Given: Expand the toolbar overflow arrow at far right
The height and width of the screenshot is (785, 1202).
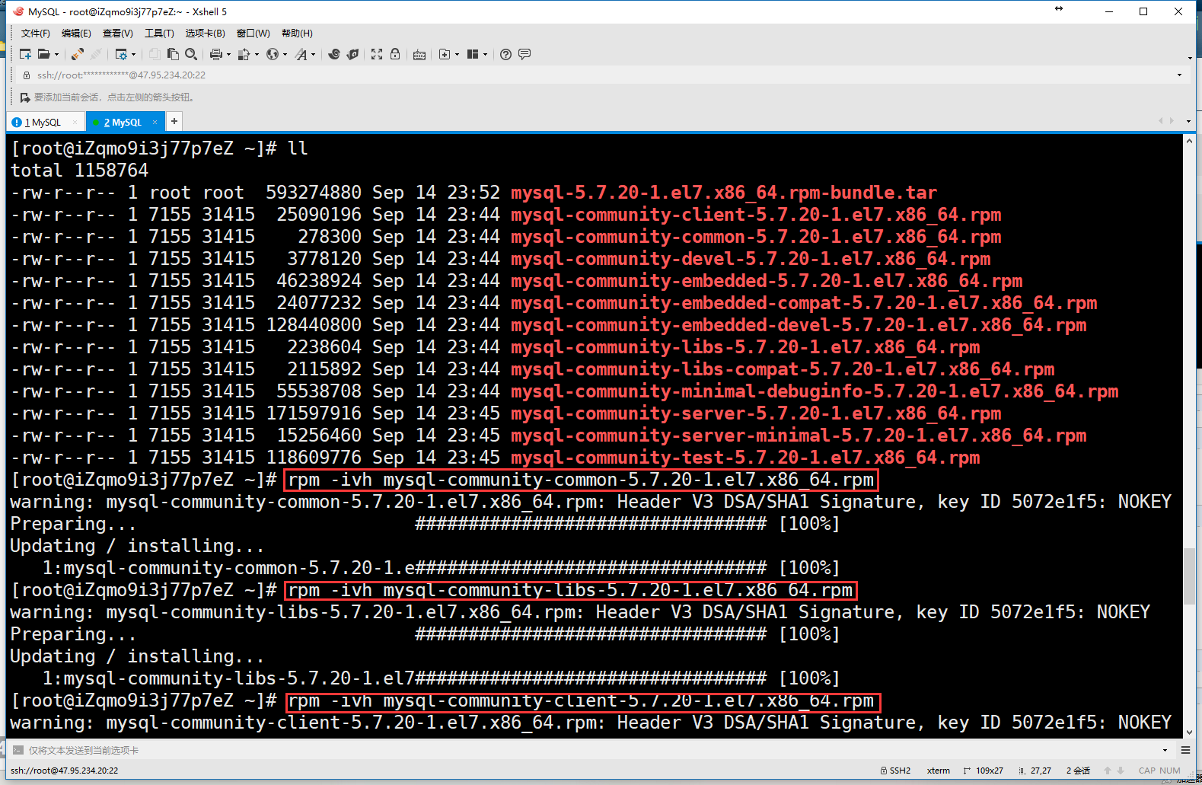Looking at the screenshot, I should 1189,58.
